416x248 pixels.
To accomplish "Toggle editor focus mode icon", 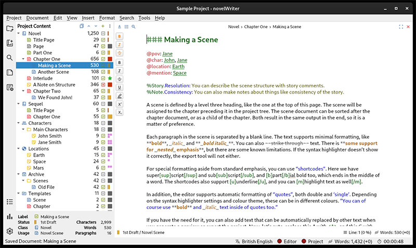I will click(x=401, y=27).
